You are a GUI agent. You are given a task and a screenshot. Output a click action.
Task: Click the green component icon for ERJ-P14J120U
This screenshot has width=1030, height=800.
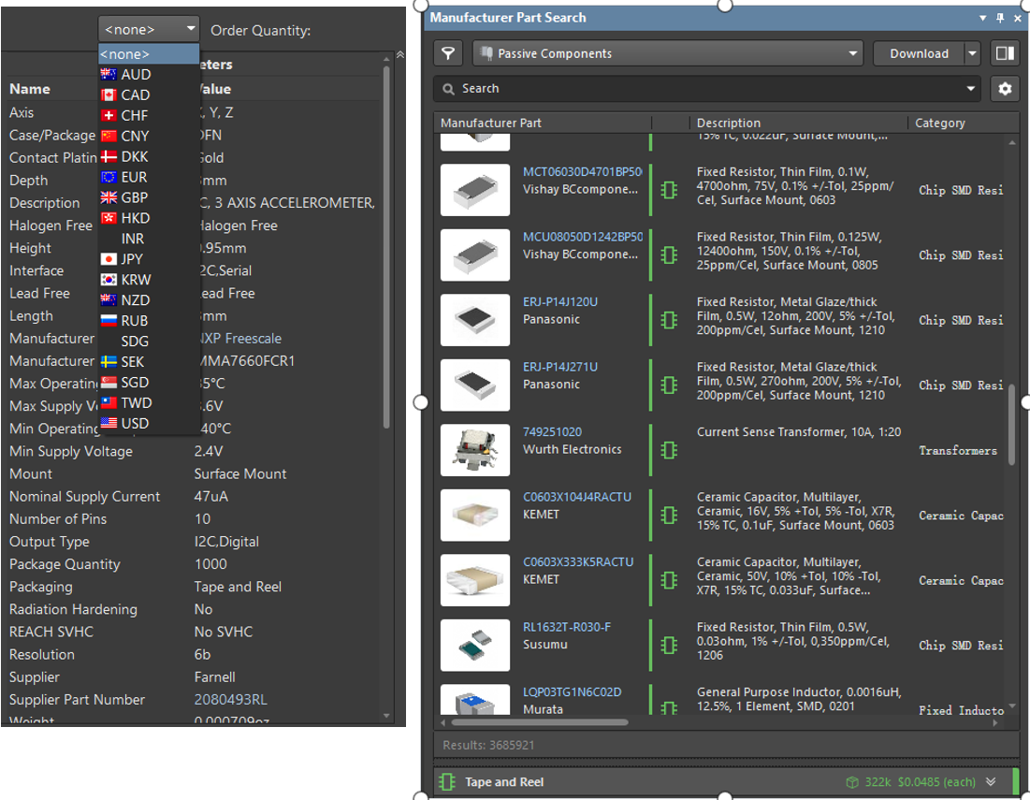click(669, 320)
